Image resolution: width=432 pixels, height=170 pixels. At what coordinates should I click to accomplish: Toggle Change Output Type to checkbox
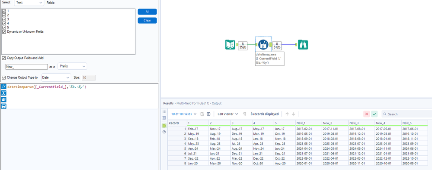coord(3,77)
